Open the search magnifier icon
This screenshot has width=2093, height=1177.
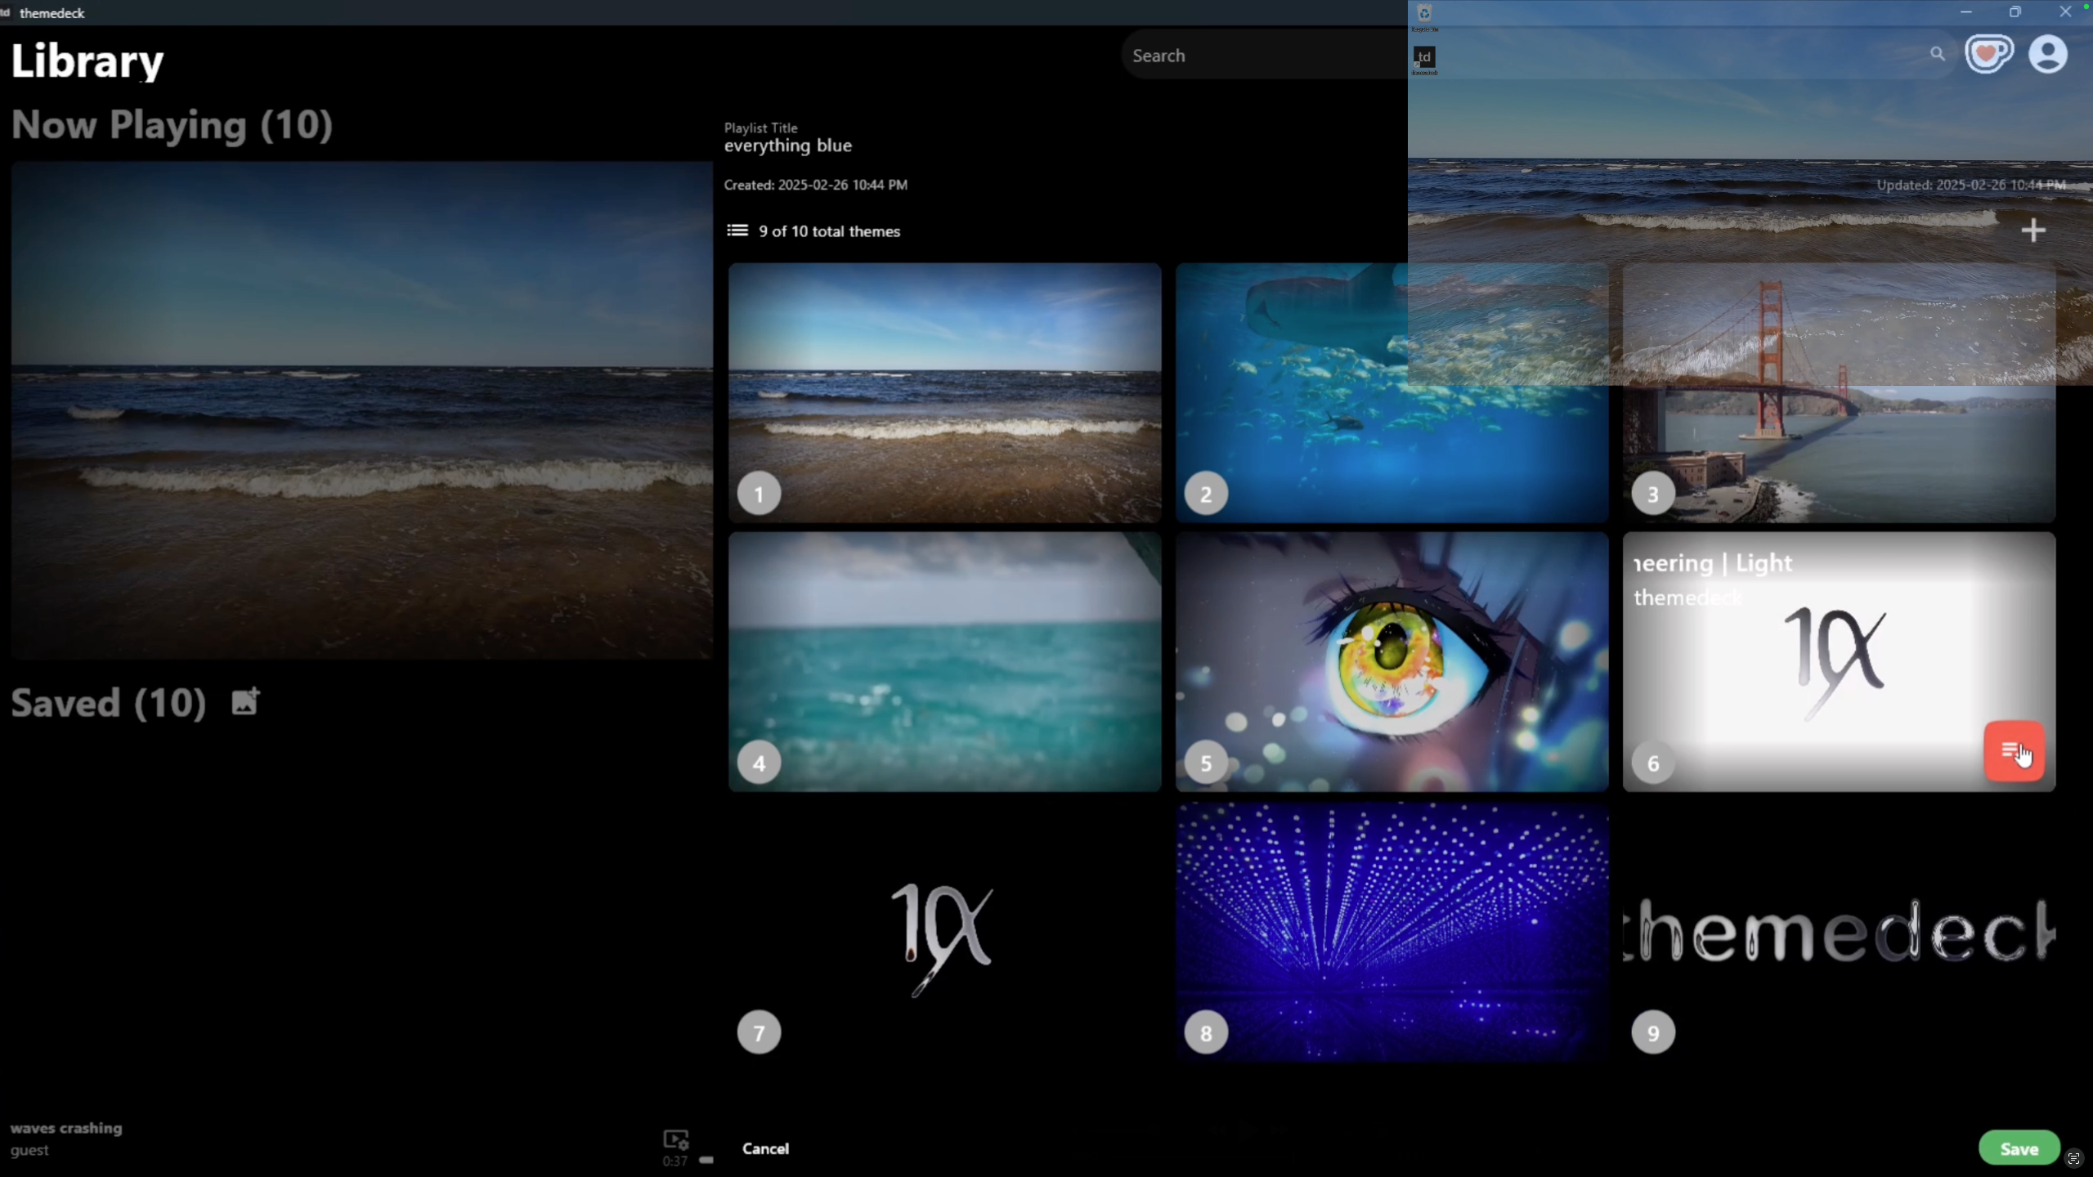pos(1938,54)
